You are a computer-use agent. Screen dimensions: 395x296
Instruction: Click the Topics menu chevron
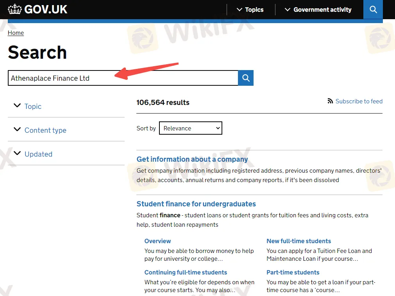pyautogui.click(x=240, y=9)
